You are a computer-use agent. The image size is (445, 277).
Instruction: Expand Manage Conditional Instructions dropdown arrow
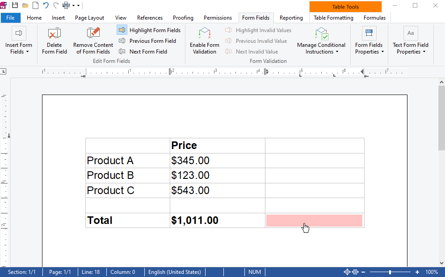337,52
